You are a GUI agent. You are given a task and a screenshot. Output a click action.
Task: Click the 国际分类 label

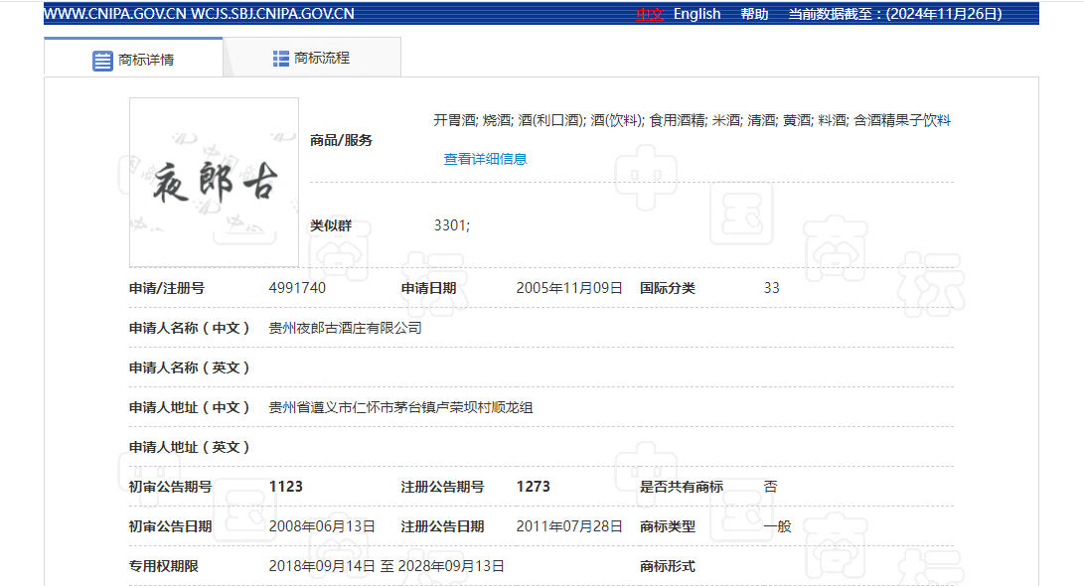[x=667, y=288]
